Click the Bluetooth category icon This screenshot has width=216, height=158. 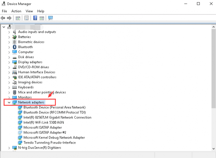(14, 47)
